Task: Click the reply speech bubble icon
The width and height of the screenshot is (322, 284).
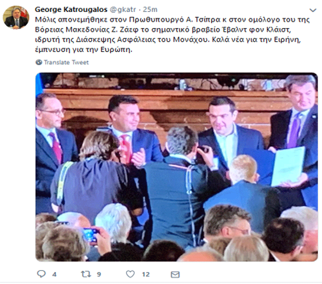Action: [41, 274]
